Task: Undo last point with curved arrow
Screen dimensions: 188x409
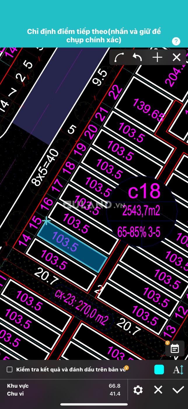Action: [138, 57]
